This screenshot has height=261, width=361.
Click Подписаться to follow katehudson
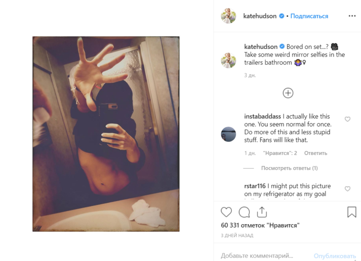[x=309, y=16]
